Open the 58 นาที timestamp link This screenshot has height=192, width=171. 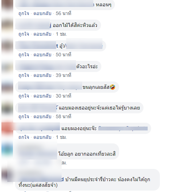pyautogui.click(x=63, y=116)
